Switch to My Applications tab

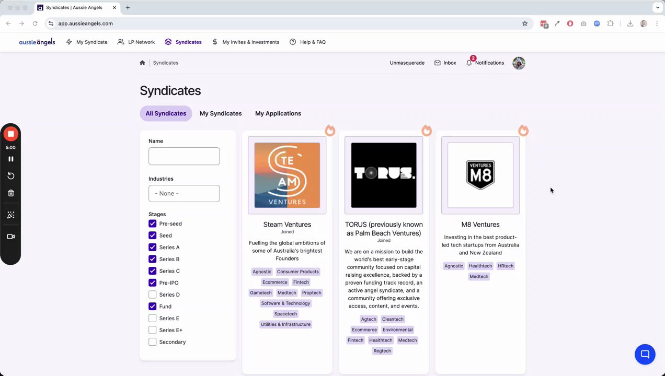pos(278,113)
